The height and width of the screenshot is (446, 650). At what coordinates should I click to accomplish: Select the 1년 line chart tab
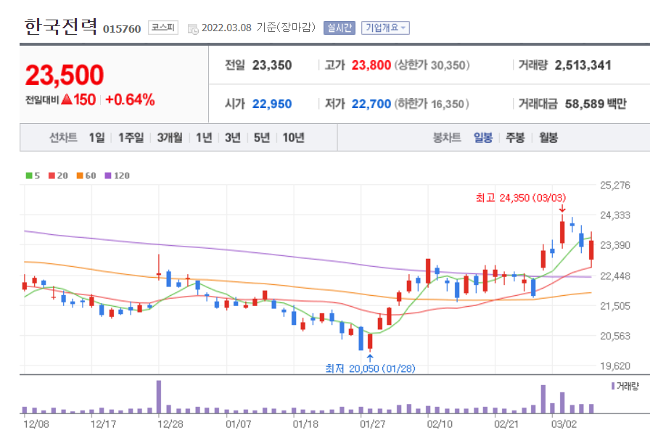coord(204,137)
